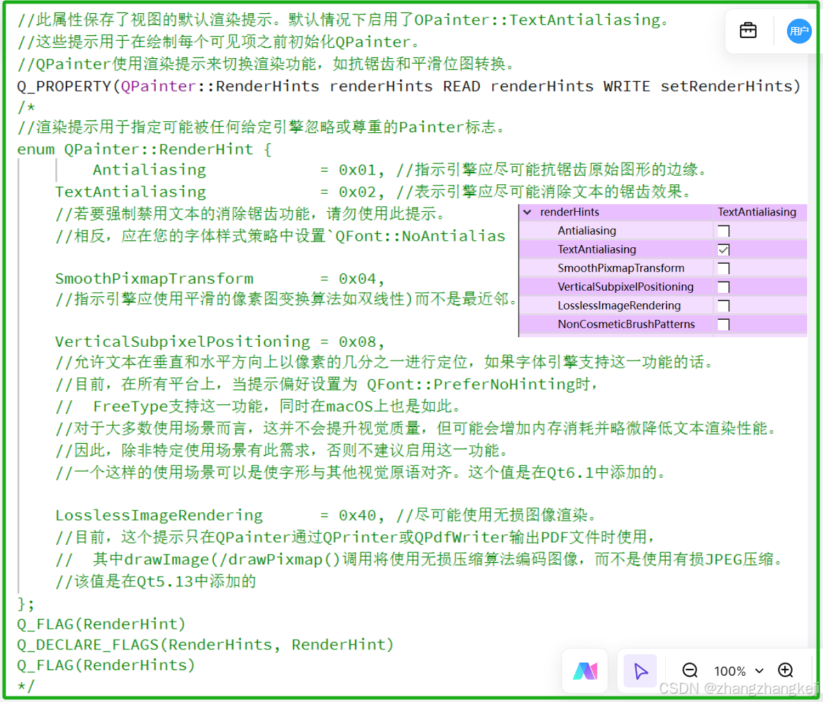Open the toolbox briefcase icon

[748, 31]
